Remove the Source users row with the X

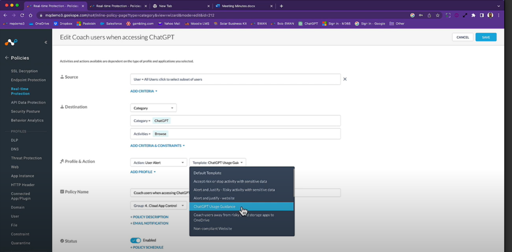point(345,79)
